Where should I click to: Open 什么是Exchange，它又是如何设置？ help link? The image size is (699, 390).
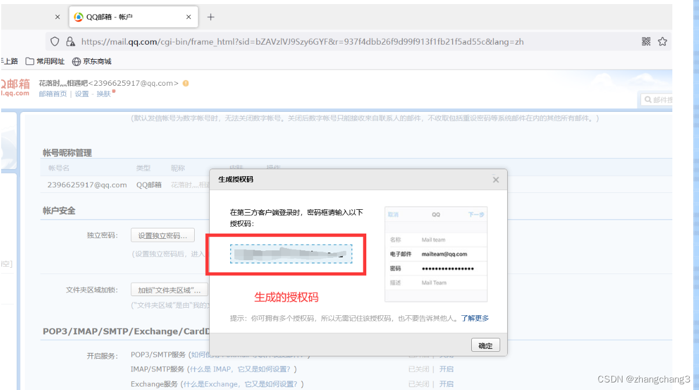241,384
